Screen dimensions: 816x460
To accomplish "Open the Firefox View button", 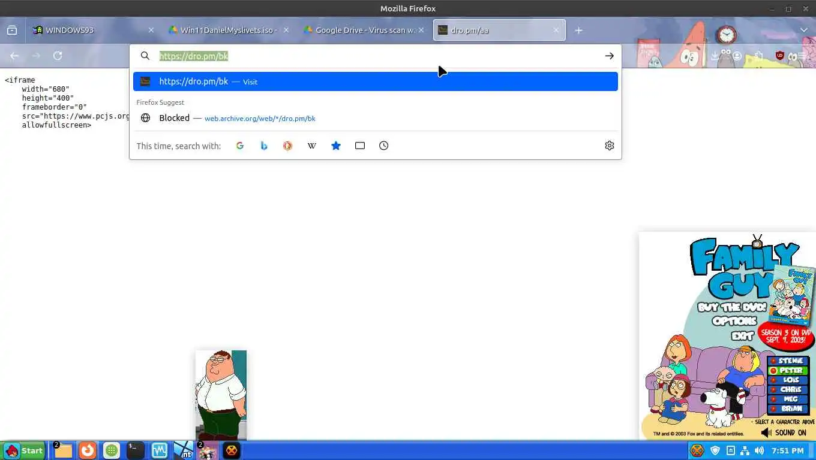I will 12,30.
